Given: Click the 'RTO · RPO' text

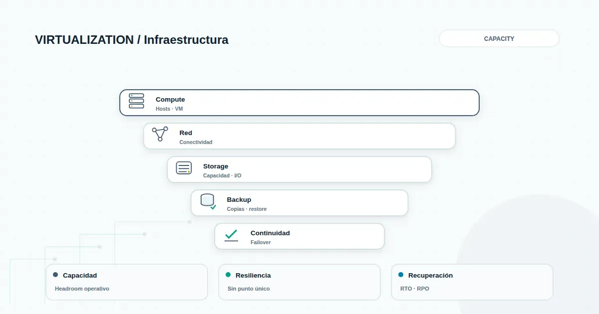Looking at the screenshot, I should pyautogui.click(x=415, y=289).
